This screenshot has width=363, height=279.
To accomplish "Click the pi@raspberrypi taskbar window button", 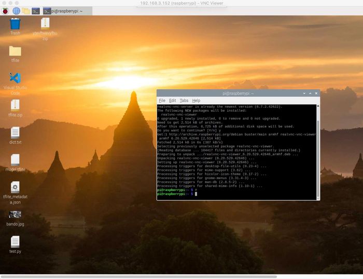I will point(66,10).
